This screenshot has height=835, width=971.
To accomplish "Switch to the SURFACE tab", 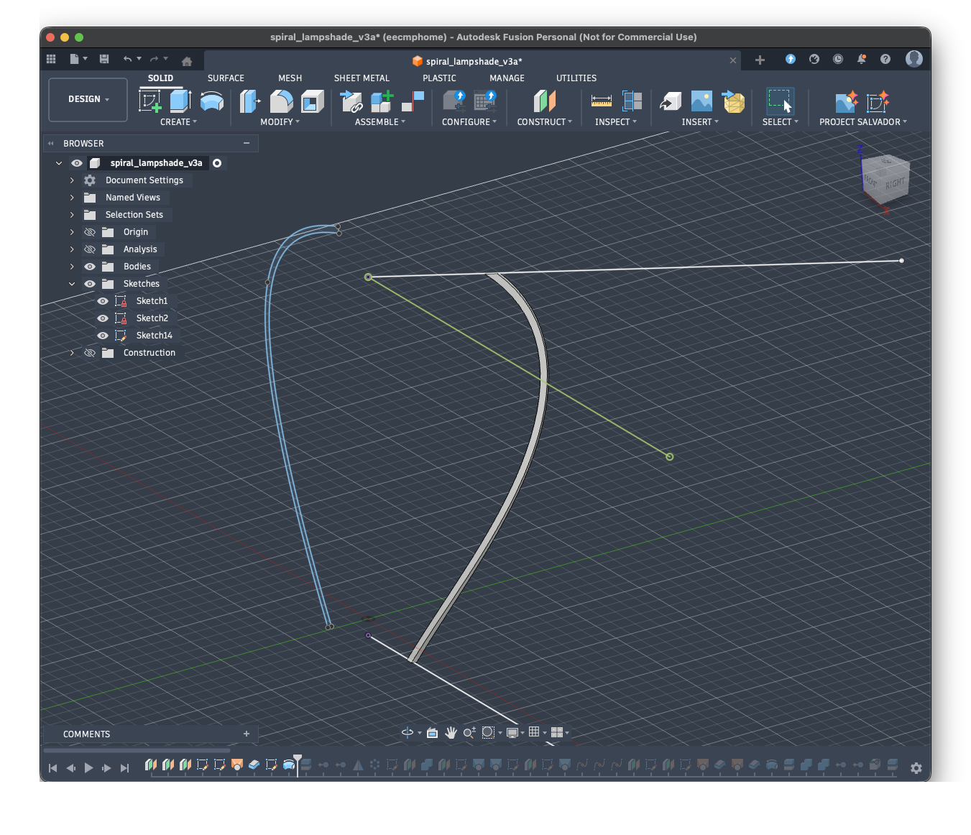I will (x=225, y=78).
